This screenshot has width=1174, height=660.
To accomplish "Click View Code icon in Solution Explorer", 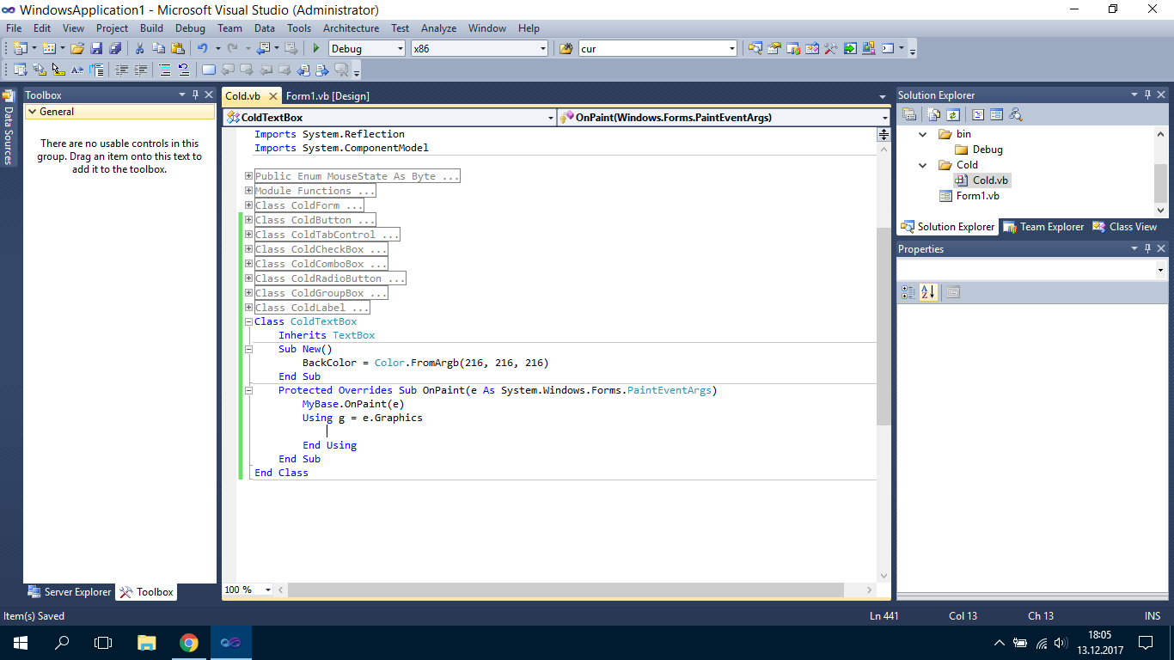I will (x=978, y=114).
